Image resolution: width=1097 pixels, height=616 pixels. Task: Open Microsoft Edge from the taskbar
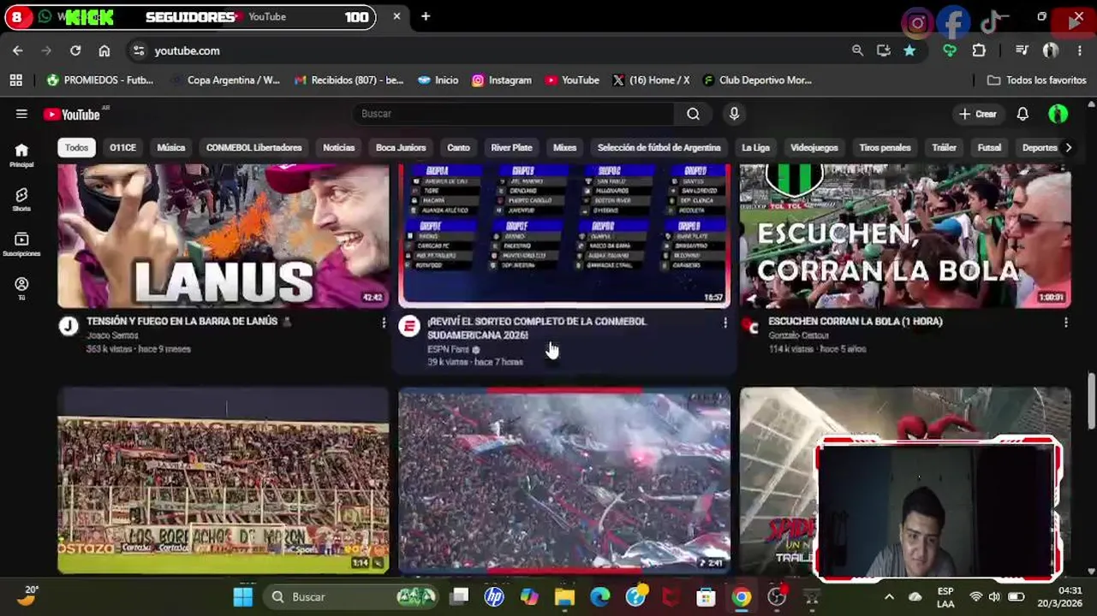[x=599, y=596]
